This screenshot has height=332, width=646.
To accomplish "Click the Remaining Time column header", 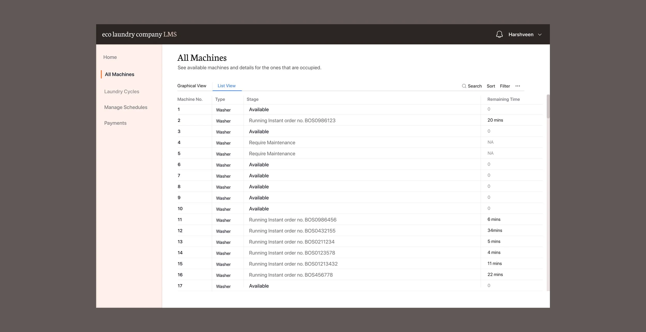I will (503, 99).
